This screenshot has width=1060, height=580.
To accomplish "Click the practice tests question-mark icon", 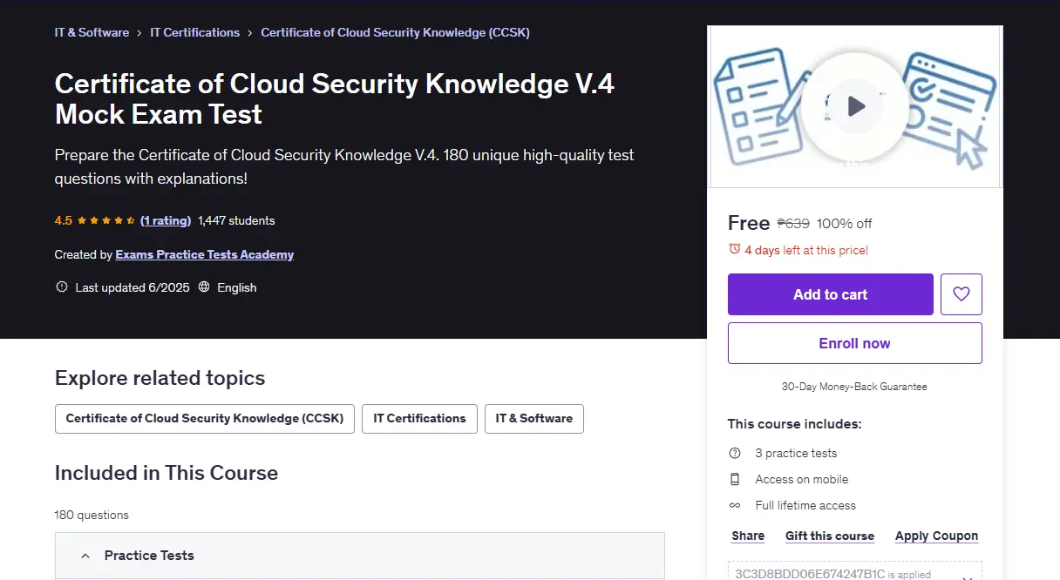I will coord(735,453).
